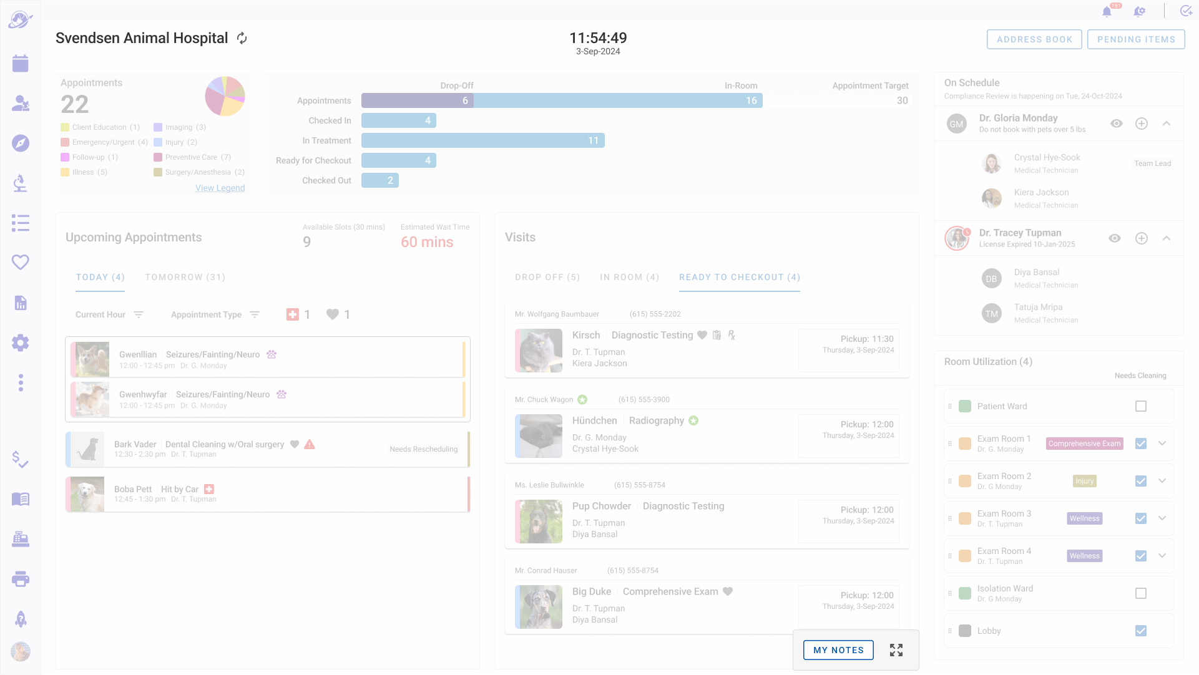Image resolution: width=1199 pixels, height=675 pixels.
Task: Open the View Legend link
Action: click(220, 188)
